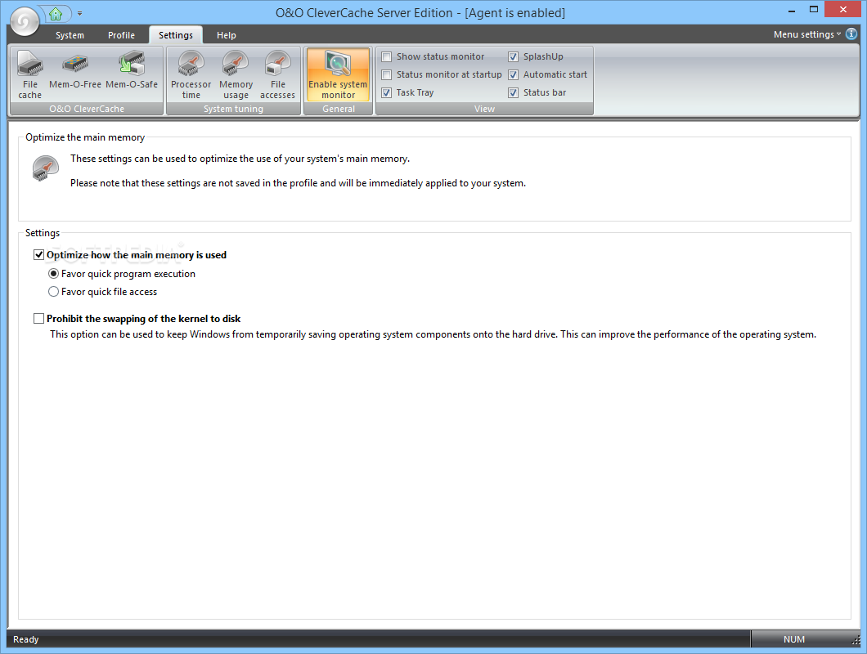
Task: Switch to the Profile tab
Action: [121, 35]
